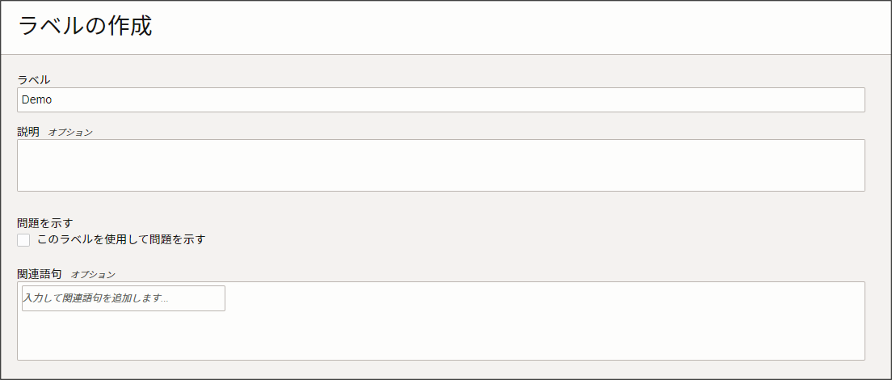Focus the ラベル text field containing Demo
Viewport: 892px width, 380px height.
(x=440, y=99)
